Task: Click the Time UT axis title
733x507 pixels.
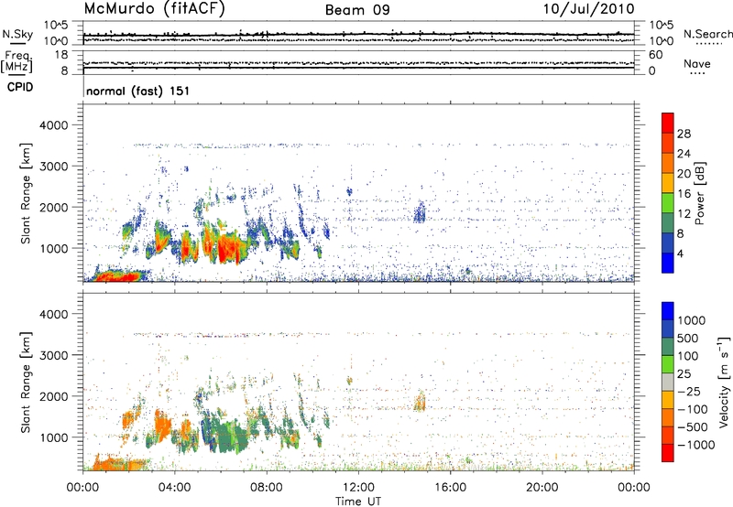Action: pos(358,502)
